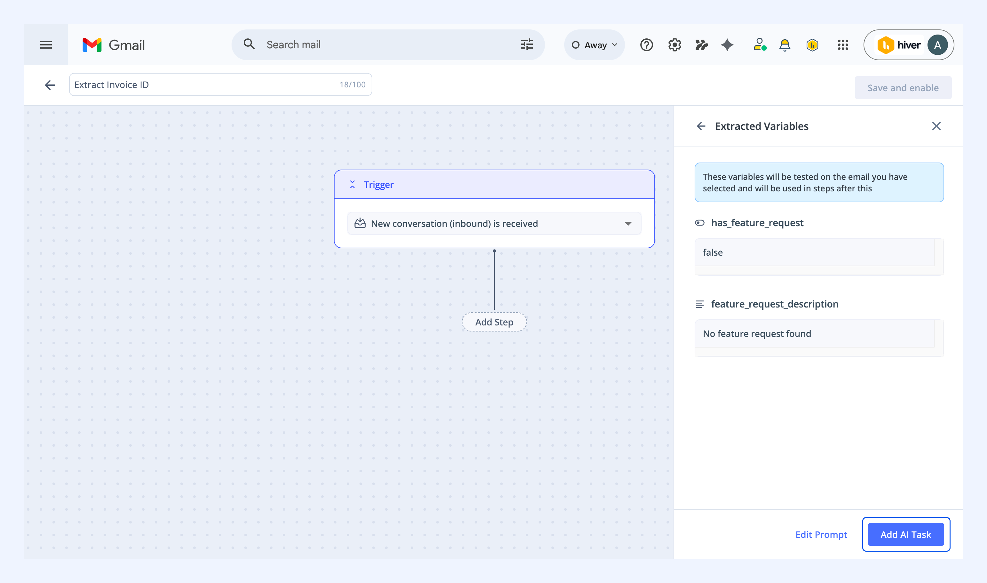Open the Away status dropdown
Image resolution: width=987 pixels, height=583 pixels.
[594, 45]
